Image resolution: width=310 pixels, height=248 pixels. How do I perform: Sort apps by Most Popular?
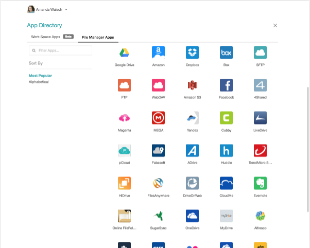point(40,76)
